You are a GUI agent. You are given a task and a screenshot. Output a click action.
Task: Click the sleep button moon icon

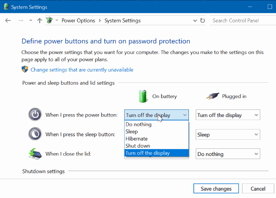[x=35, y=134]
